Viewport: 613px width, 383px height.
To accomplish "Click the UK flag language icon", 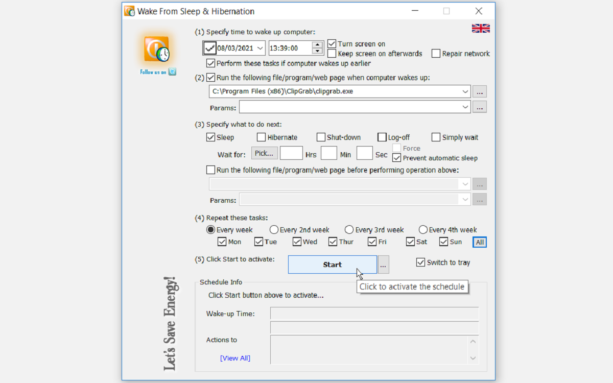I will click(x=481, y=28).
